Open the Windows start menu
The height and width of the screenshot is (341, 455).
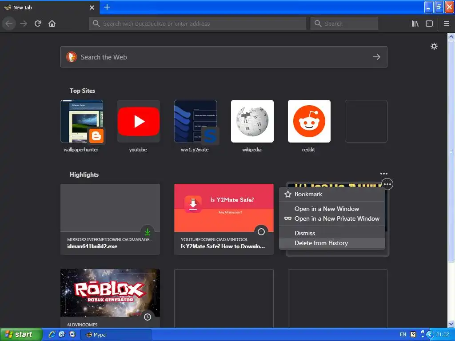pyautogui.click(x=21, y=335)
